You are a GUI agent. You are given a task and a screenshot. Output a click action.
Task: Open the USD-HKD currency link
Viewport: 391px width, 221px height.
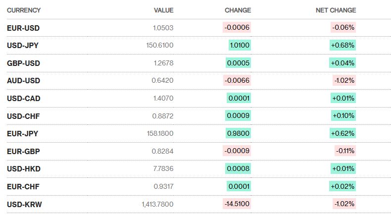point(24,169)
